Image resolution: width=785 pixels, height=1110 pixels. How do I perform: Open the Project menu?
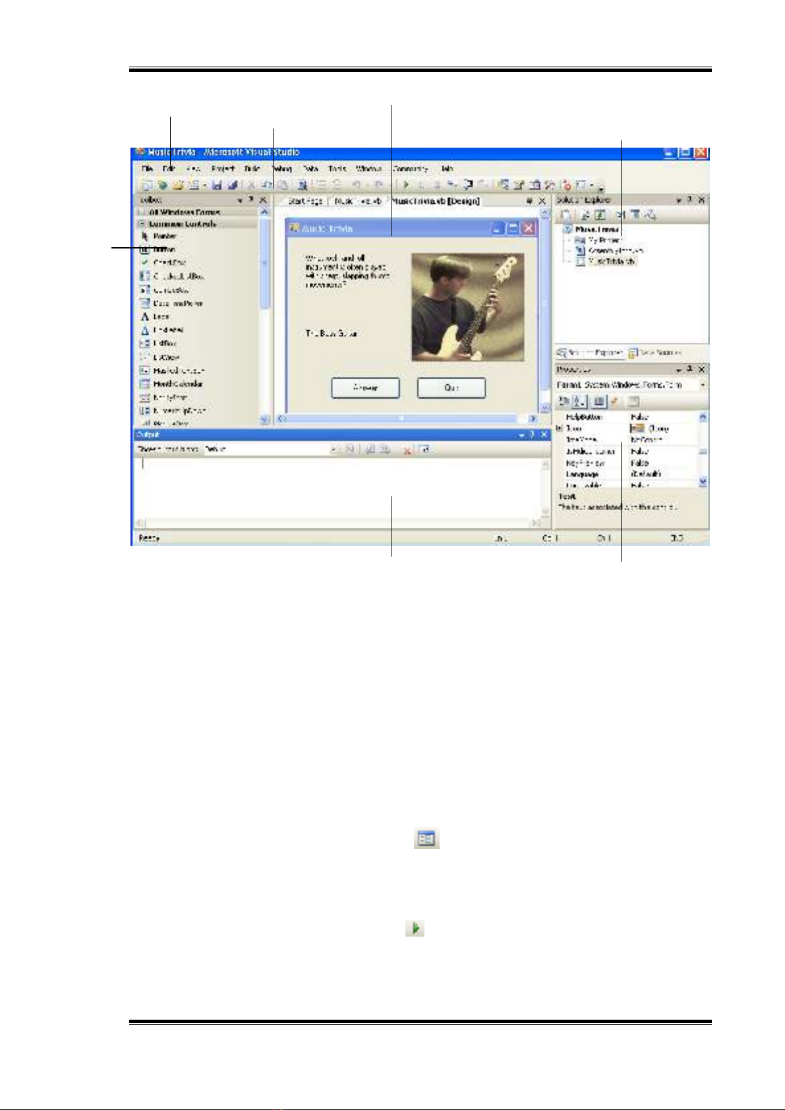[x=223, y=169]
